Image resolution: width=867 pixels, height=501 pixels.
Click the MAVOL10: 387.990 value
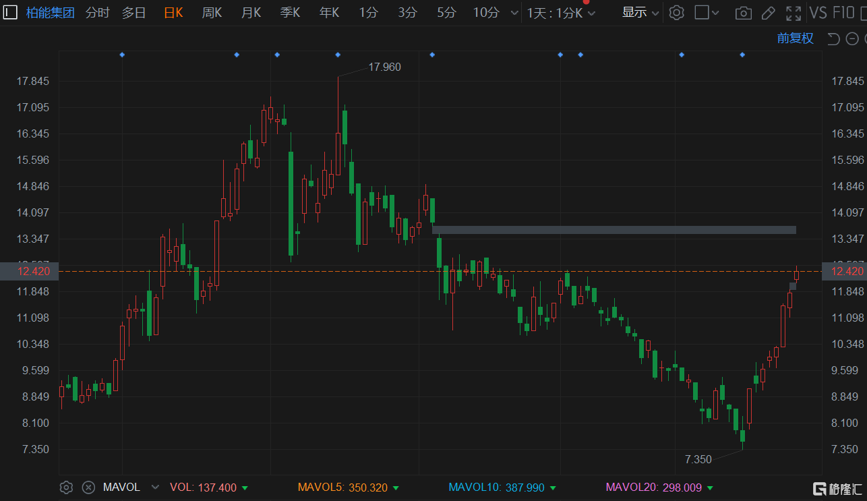coord(496,488)
